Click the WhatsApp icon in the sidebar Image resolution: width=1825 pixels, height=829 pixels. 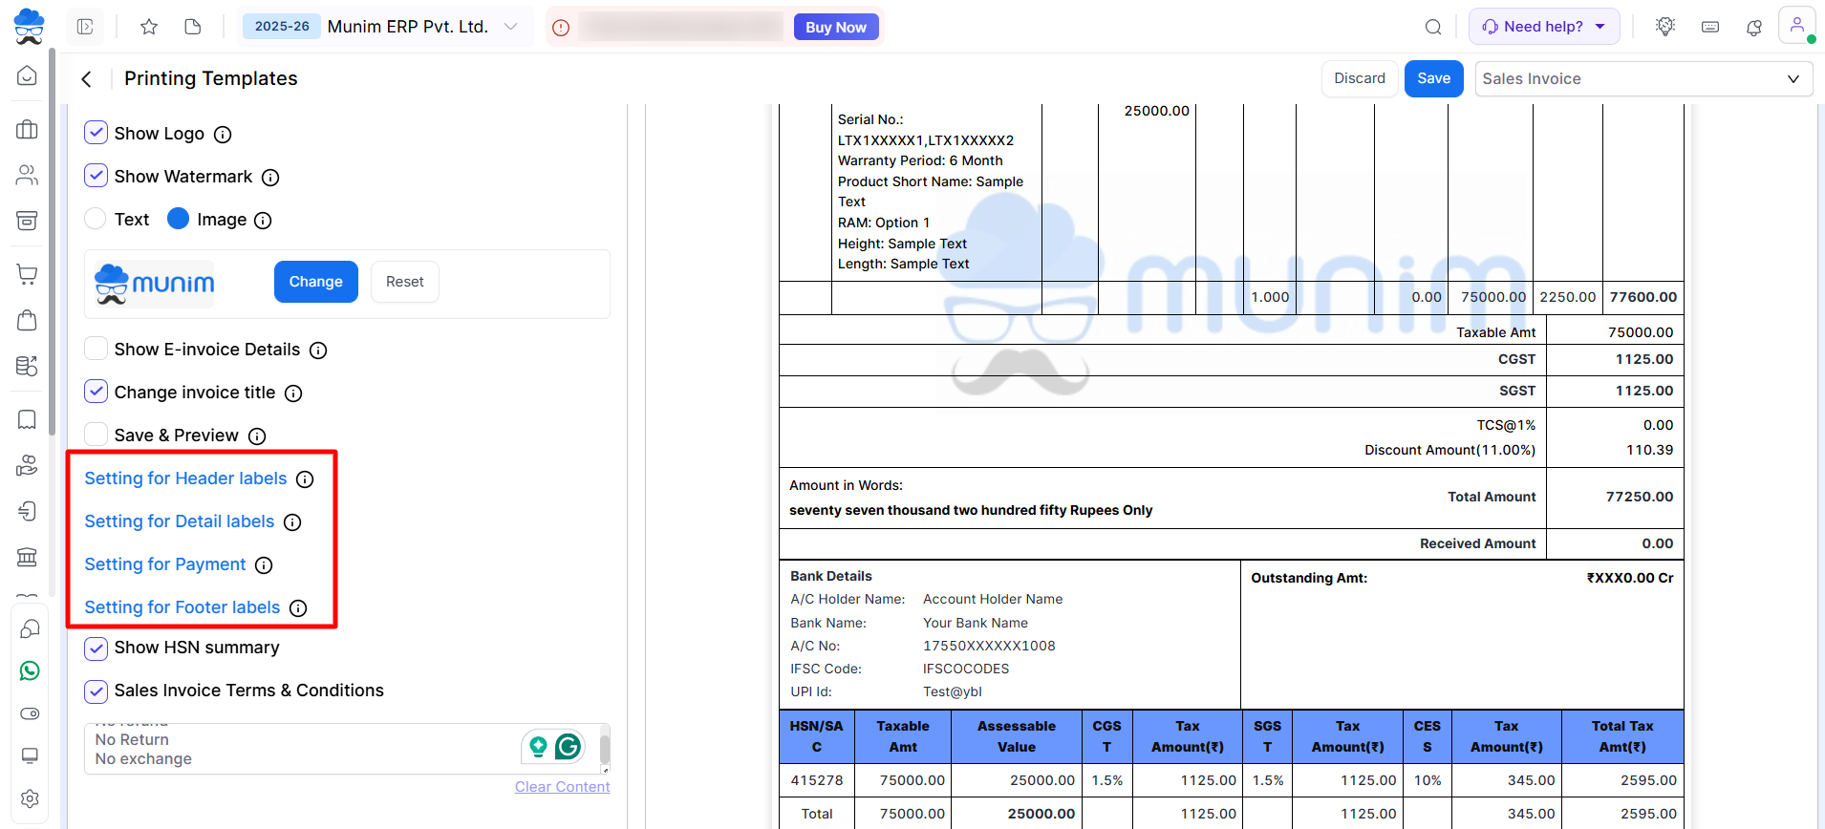tap(30, 671)
